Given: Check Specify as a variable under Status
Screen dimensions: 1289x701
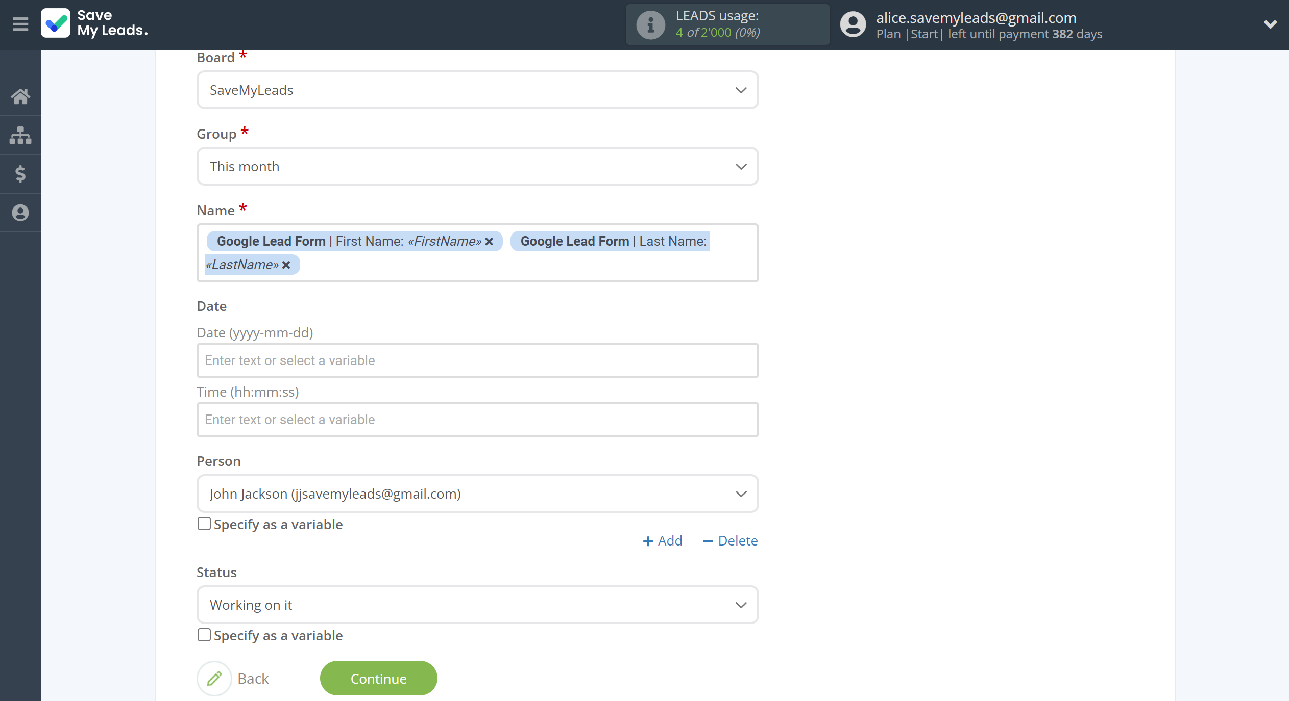Looking at the screenshot, I should click(x=204, y=635).
